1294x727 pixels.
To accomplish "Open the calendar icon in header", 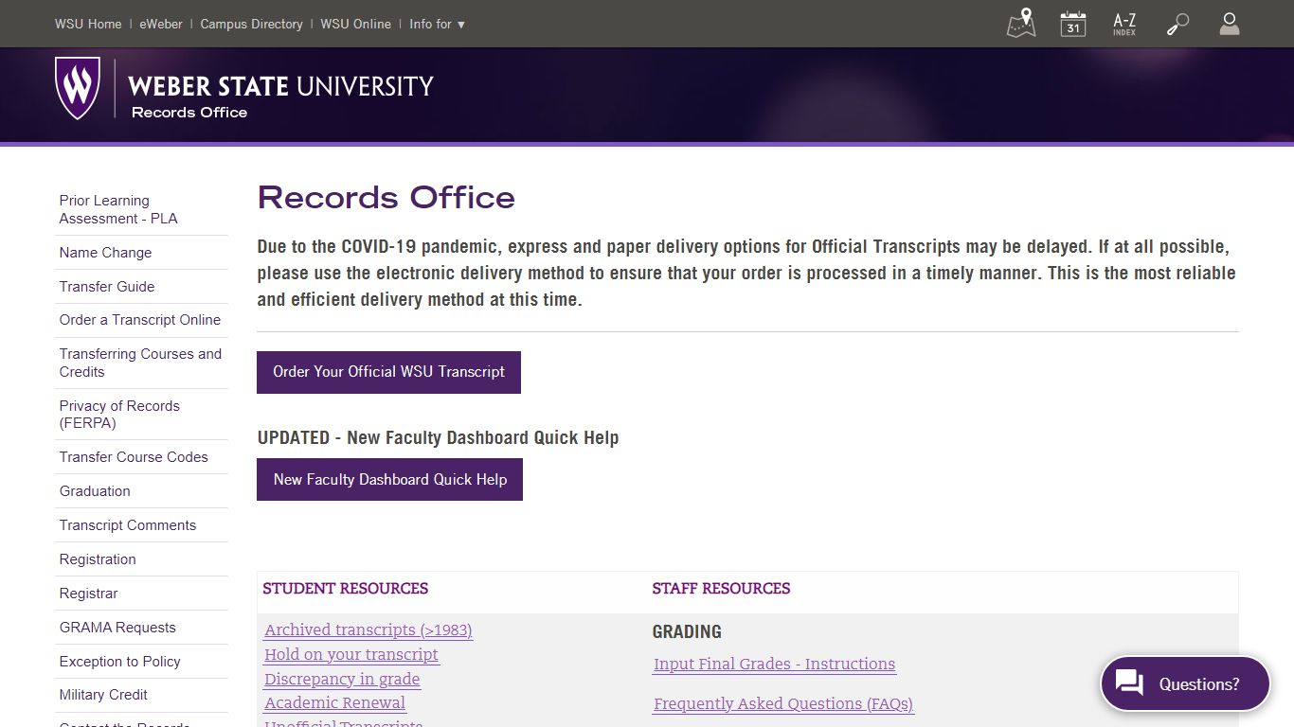I will coord(1073,24).
